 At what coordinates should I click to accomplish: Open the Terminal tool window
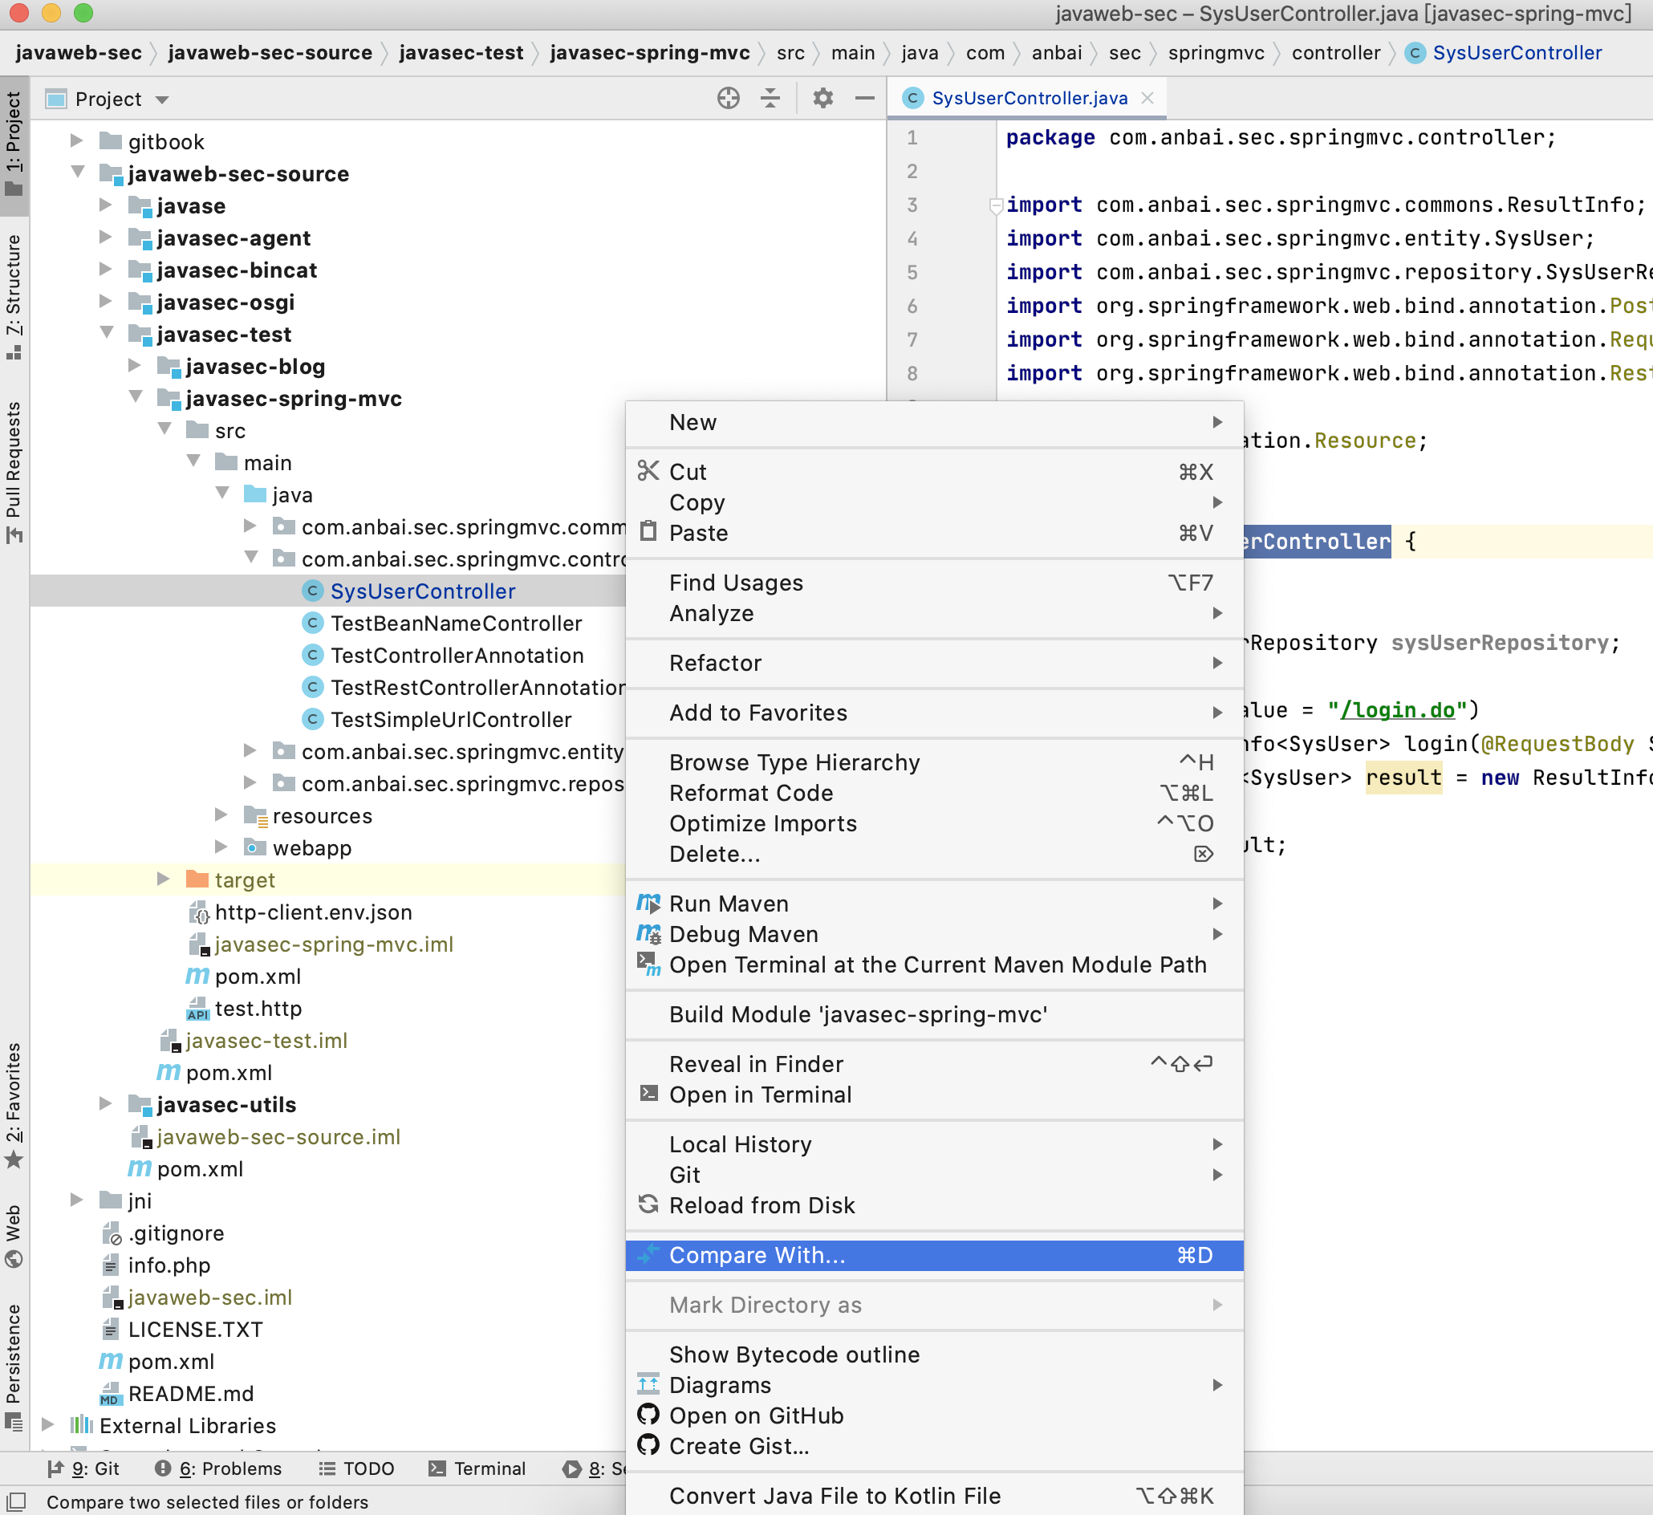click(x=477, y=1468)
